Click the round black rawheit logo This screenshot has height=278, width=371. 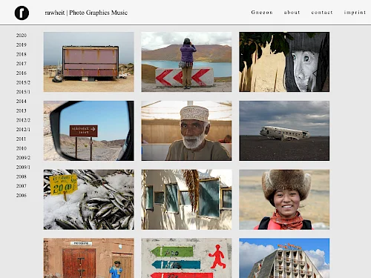coord(22,13)
